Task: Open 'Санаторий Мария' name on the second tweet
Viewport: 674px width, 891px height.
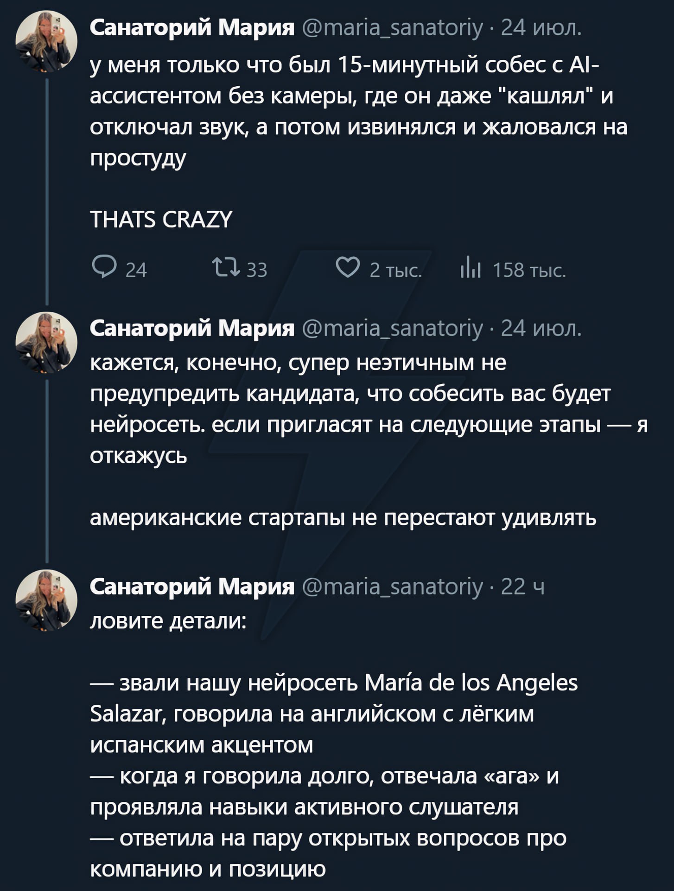Action: (192, 329)
